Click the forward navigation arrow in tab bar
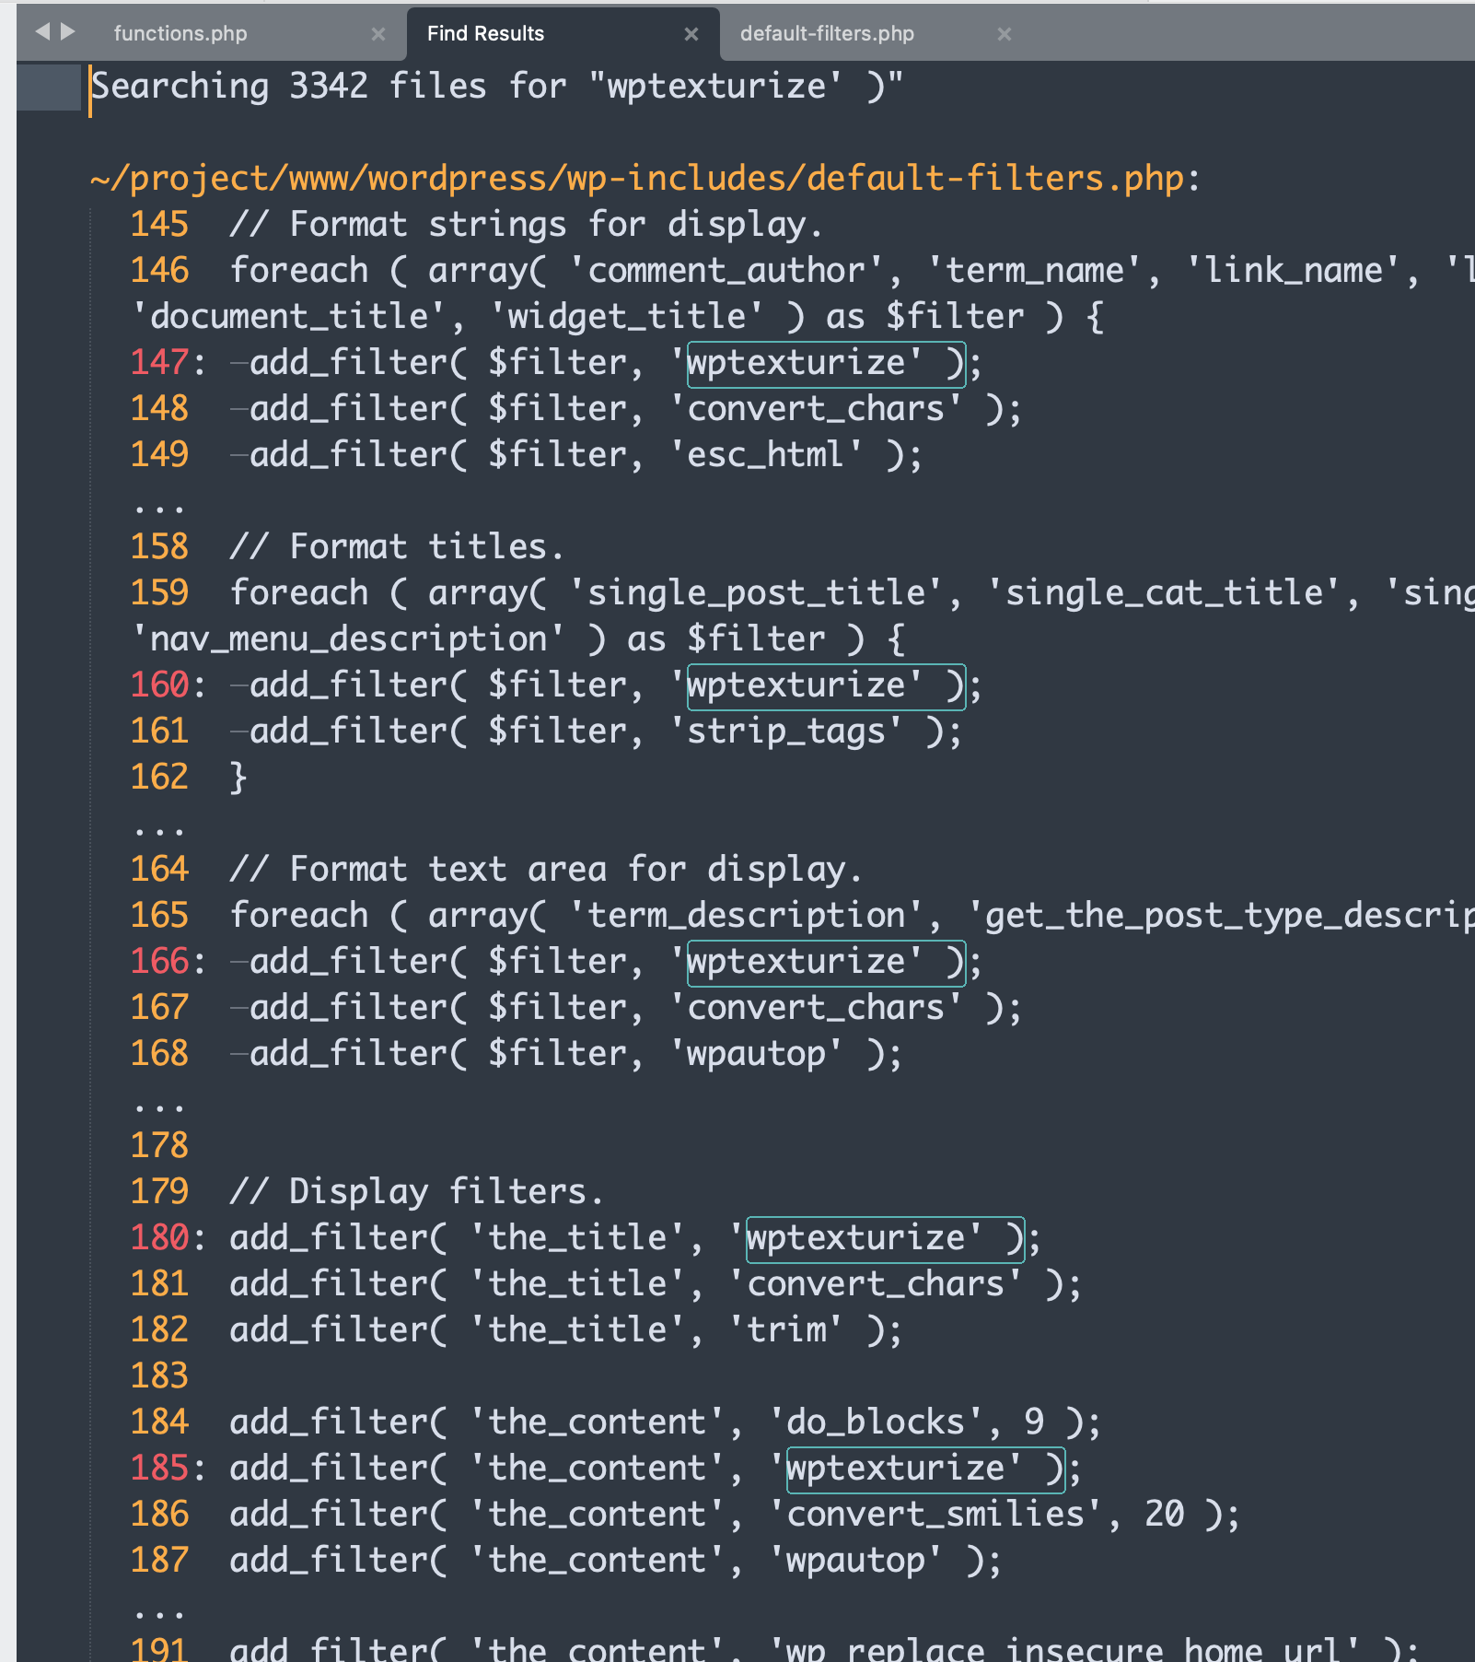The width and height of the screenshot is (1475, 1662). pyautogui.click(x=67, y=32)
